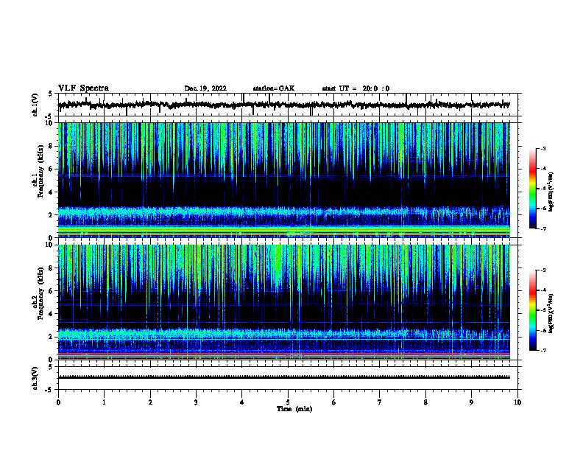This screenshot has width=583, height=451.
Task: Click the VLF Spectra title text
Action: click(83, 88)
